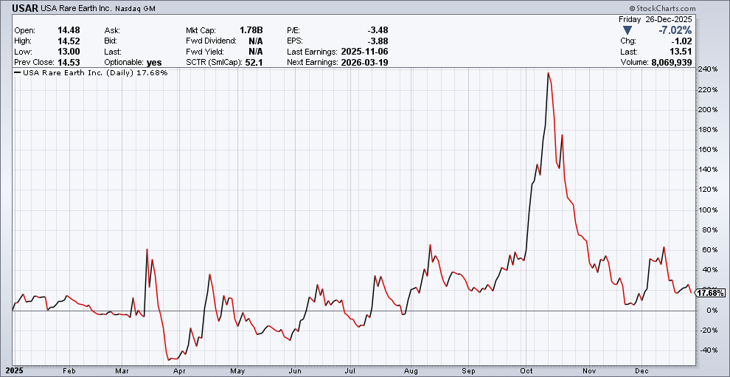
Task: Click the March spike on the price line
Action: click(x=147, y=250)
